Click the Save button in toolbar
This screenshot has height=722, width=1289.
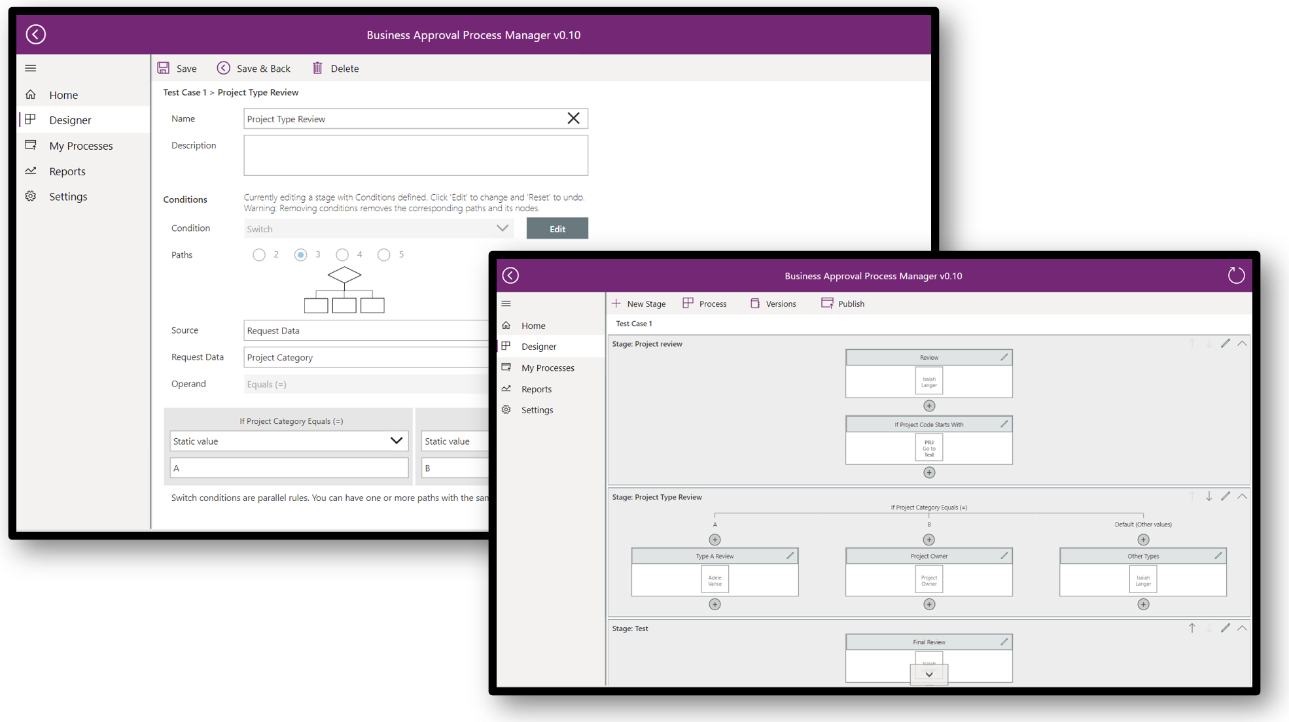pos(178,68)
